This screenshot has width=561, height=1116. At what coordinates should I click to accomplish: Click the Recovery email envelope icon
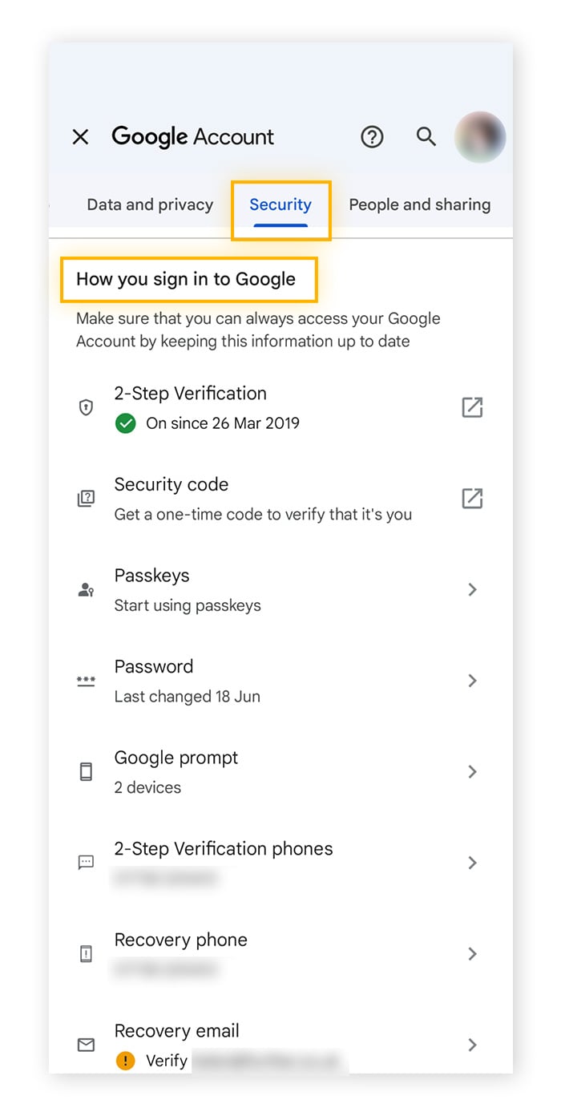point(86,1045)
